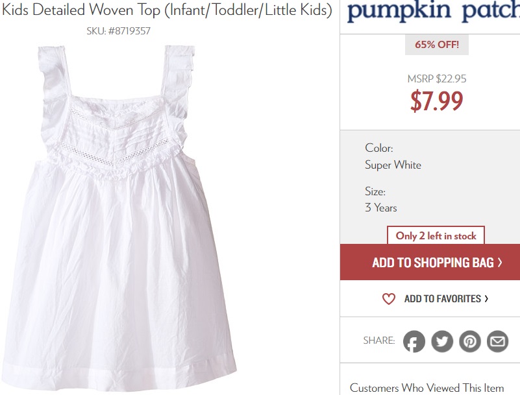Select the Super White color value

[393, 165]
